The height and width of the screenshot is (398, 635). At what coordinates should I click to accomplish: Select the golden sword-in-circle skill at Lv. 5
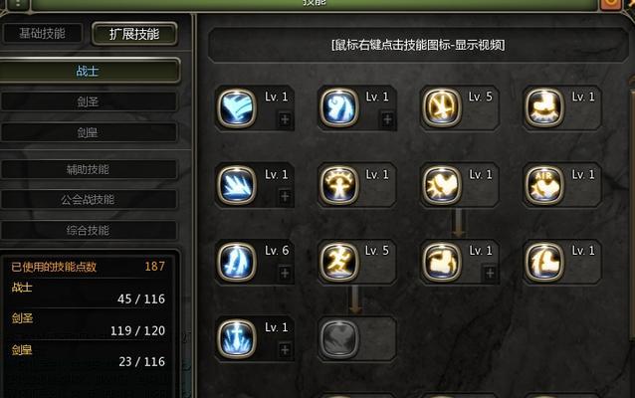(x=442, y=108)
